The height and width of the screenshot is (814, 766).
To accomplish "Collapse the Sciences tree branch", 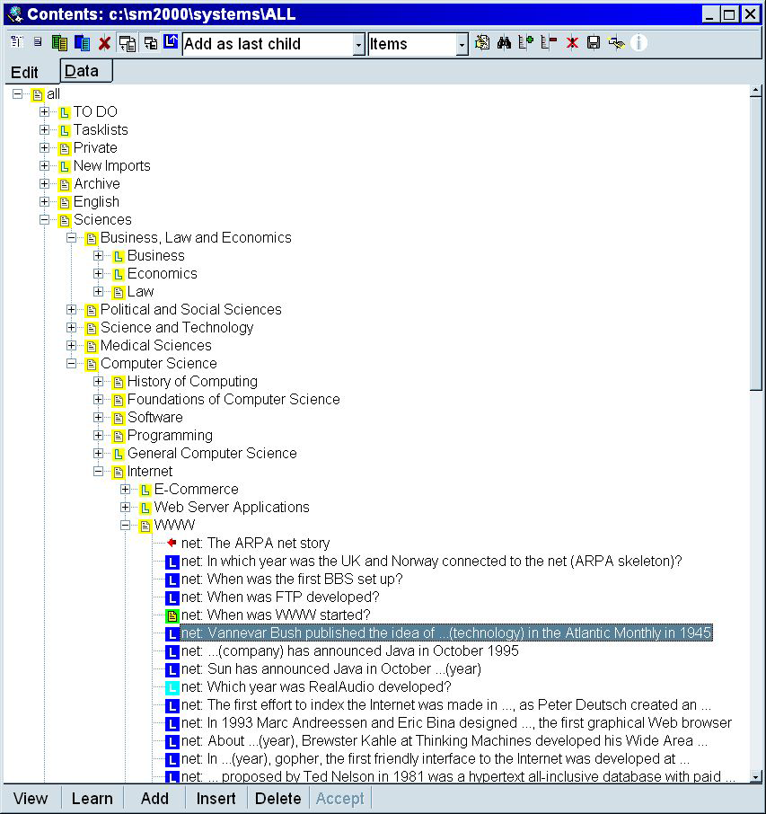I will [x=45, y=219].
